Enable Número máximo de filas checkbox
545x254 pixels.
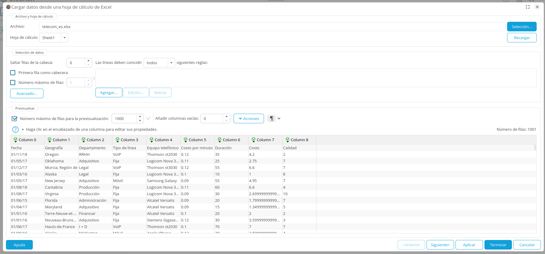[x=13, y=83]
